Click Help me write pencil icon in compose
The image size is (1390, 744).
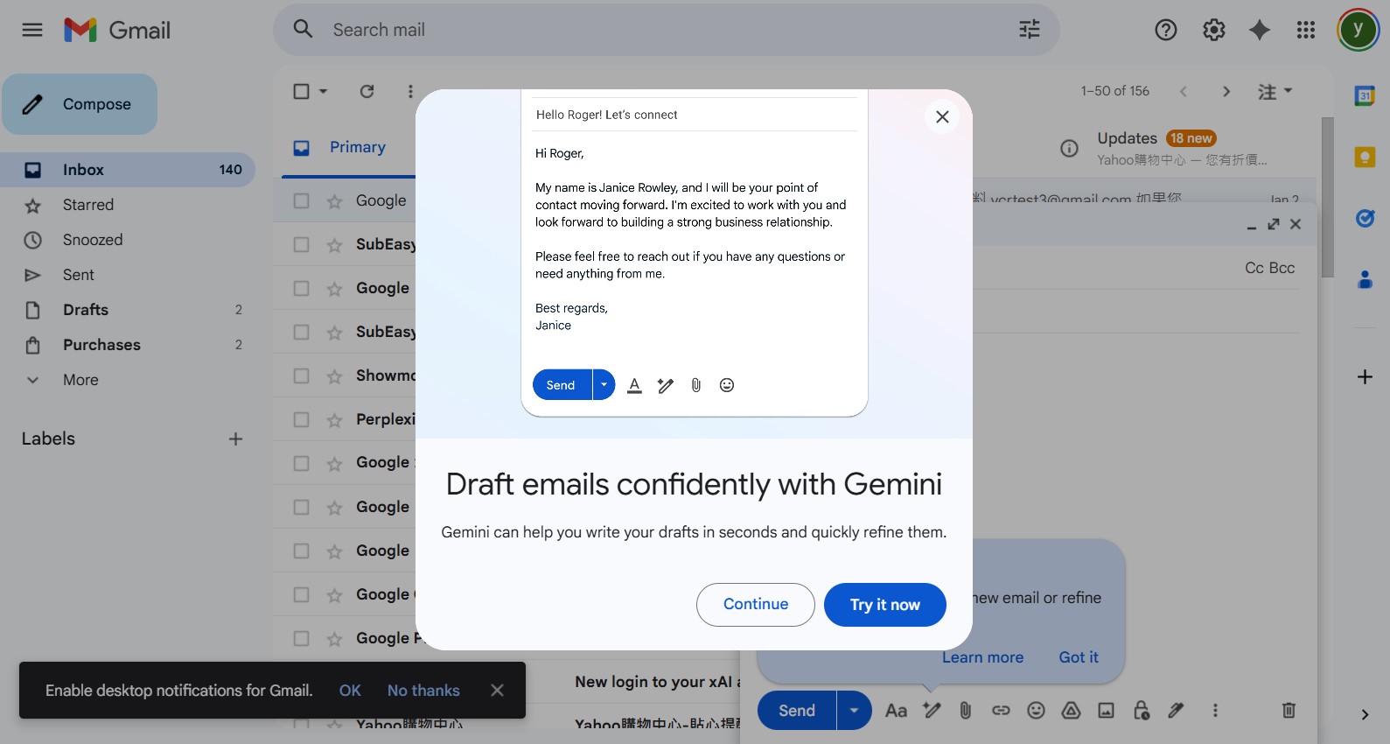(932, 711)
